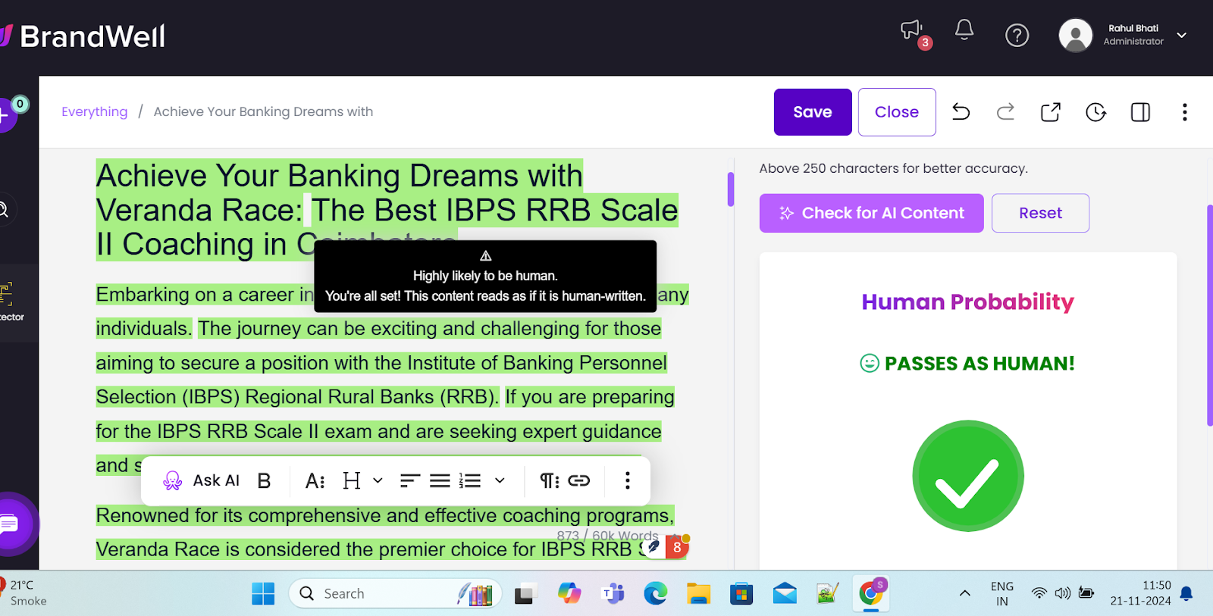Expand the list options dropdown arrow
The width and height of the screenshot is (1213, 616).
coord(500,480)
